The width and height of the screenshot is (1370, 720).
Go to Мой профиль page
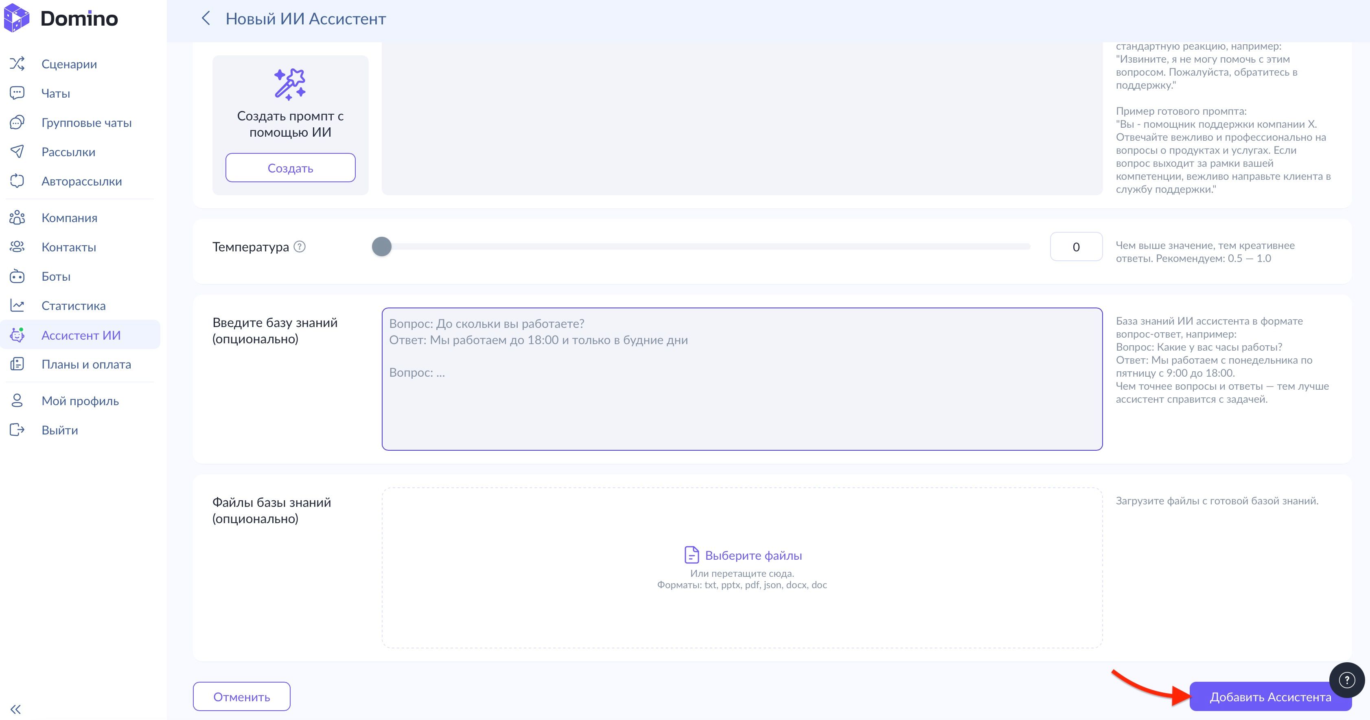80,401
